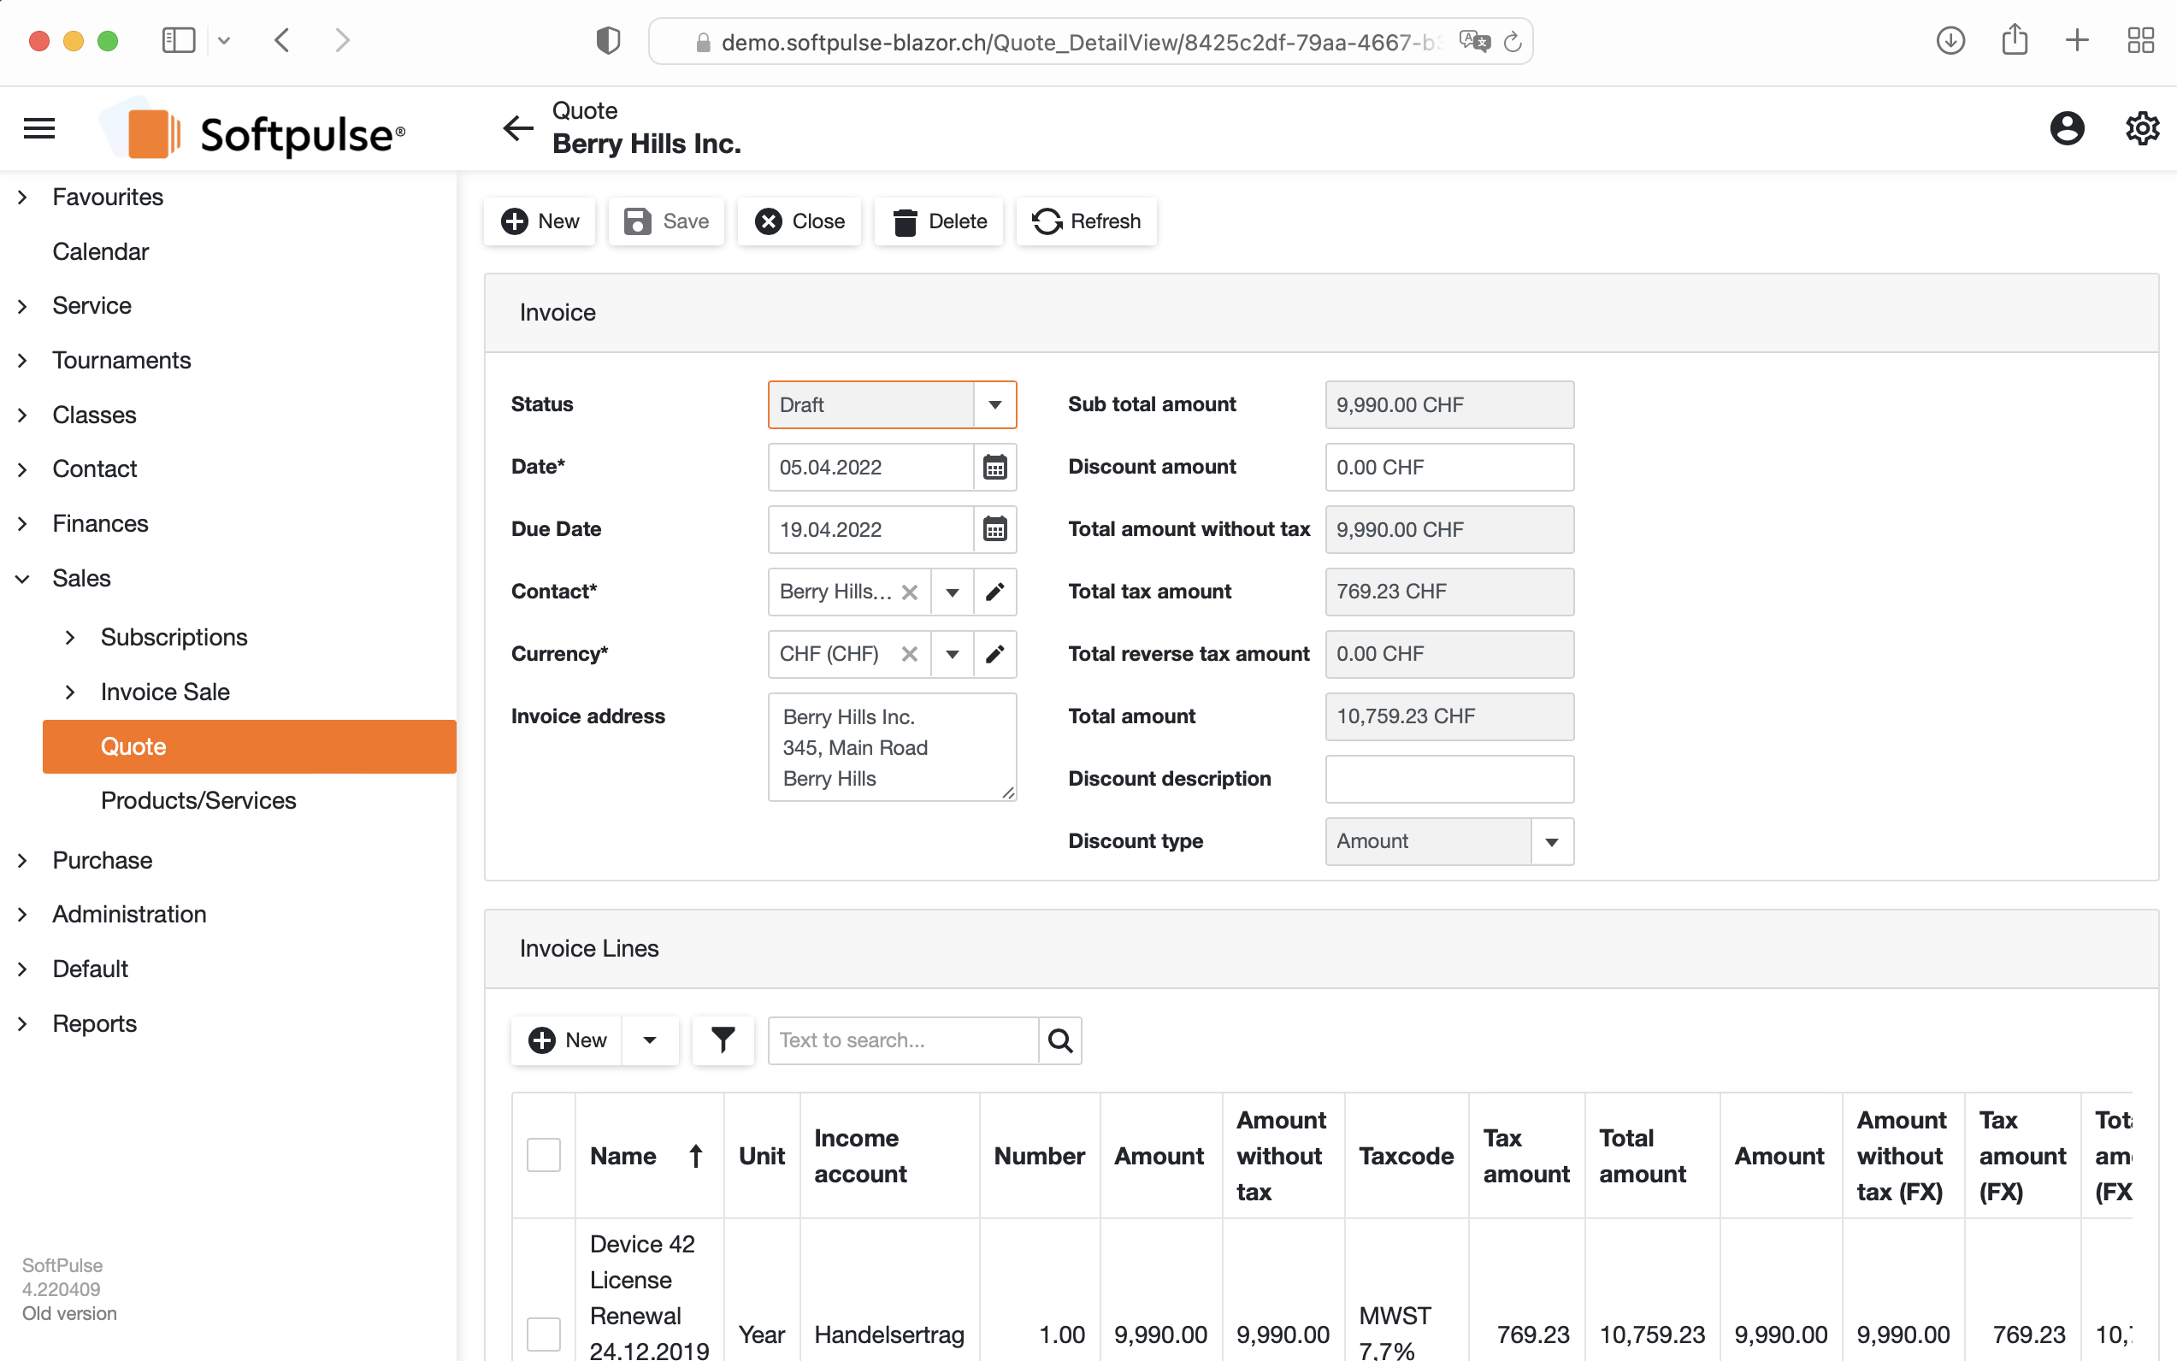Clear the Currency field with the X
Viewport: 2177px width, 1361px height.
pos(909,654)
